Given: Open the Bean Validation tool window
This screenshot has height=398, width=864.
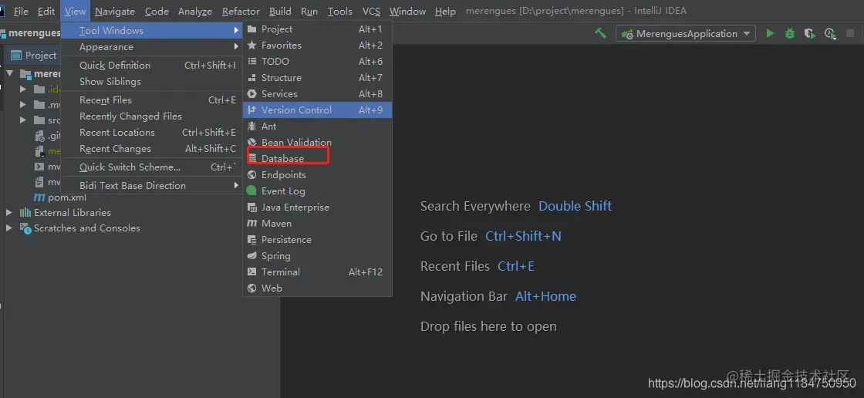Looking at the screenshot, I should (317, 142).
